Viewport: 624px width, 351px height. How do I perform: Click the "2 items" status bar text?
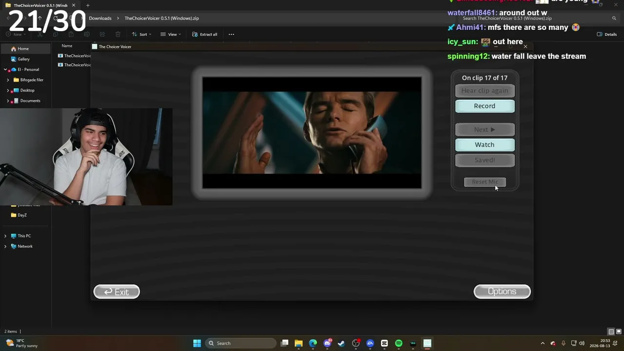click(11, 331)
